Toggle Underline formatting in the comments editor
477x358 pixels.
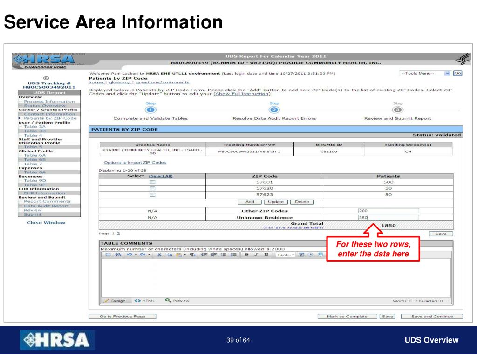[x=266, y=255]
